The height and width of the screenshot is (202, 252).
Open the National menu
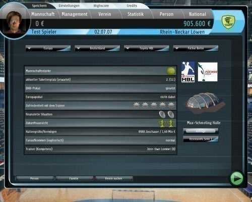(x=198, y=14)
